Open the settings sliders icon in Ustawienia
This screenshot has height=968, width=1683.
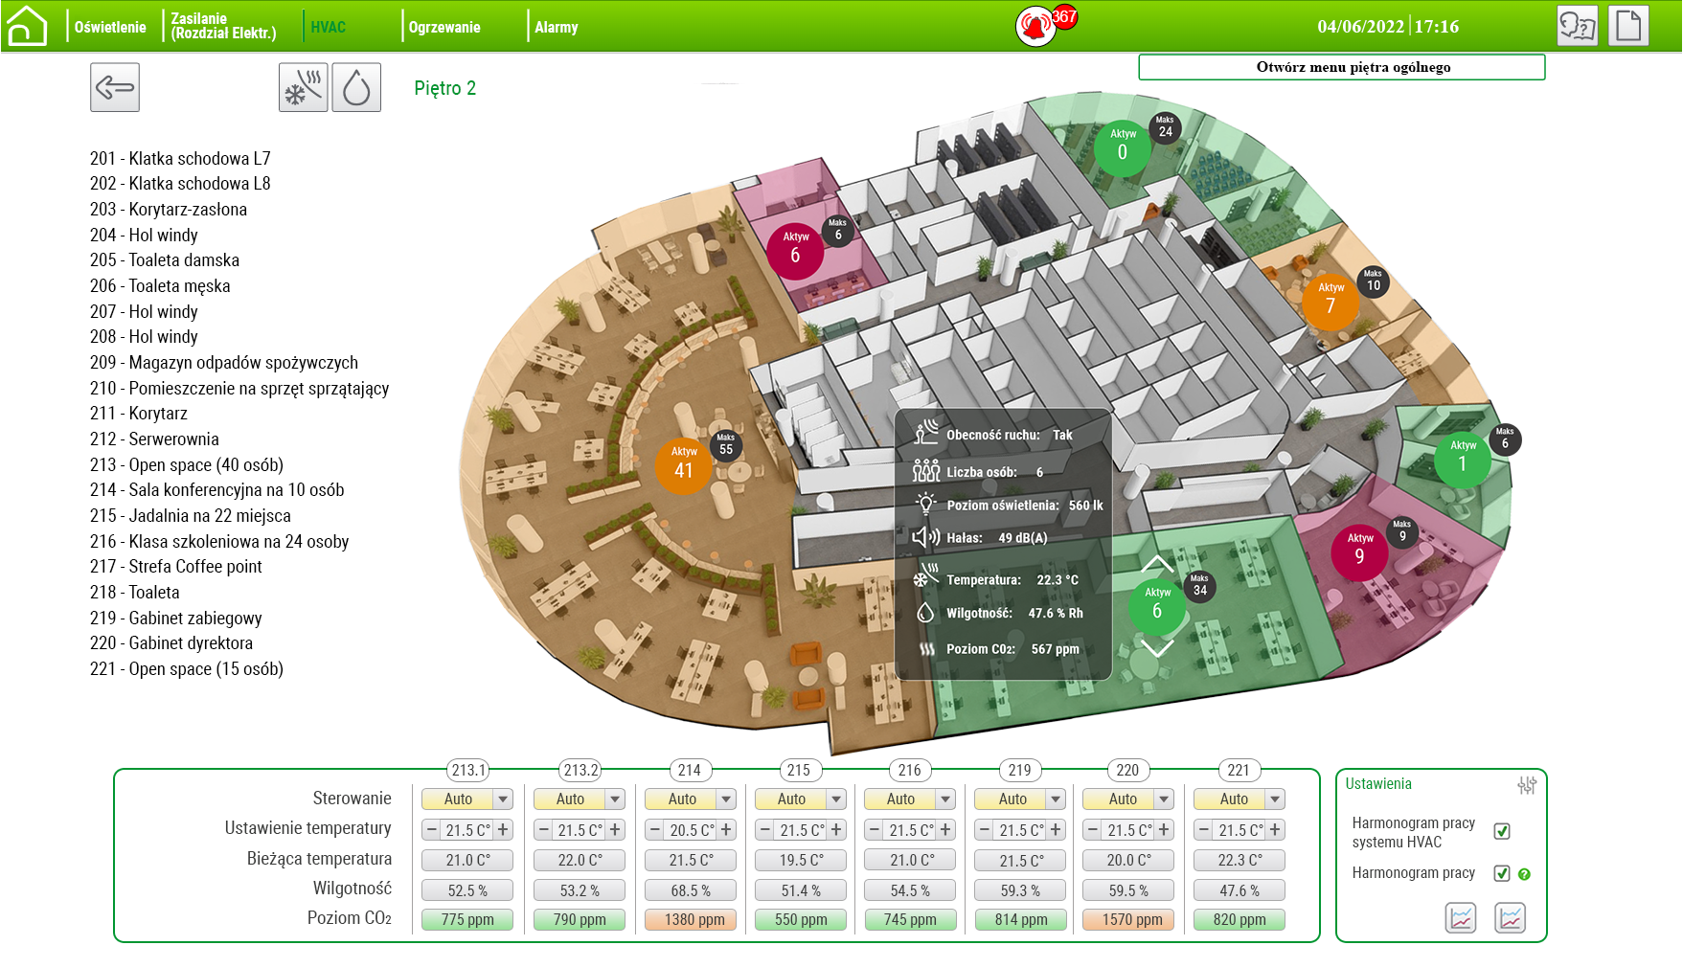[x=1526, y=785]
